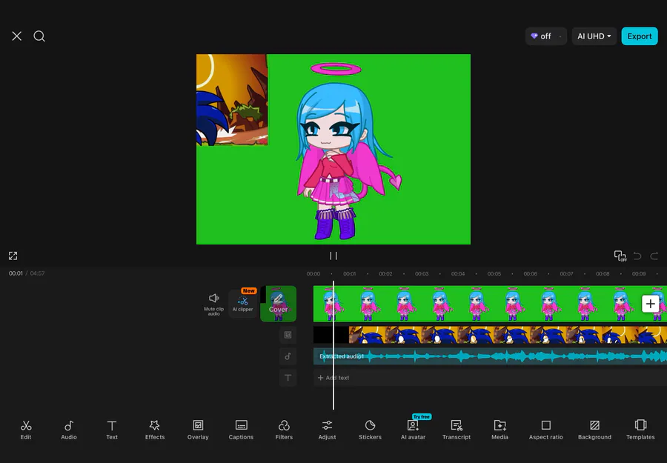The image size is (667, 463).
Task: Open the Stickers tool
Action: [370, 430]
